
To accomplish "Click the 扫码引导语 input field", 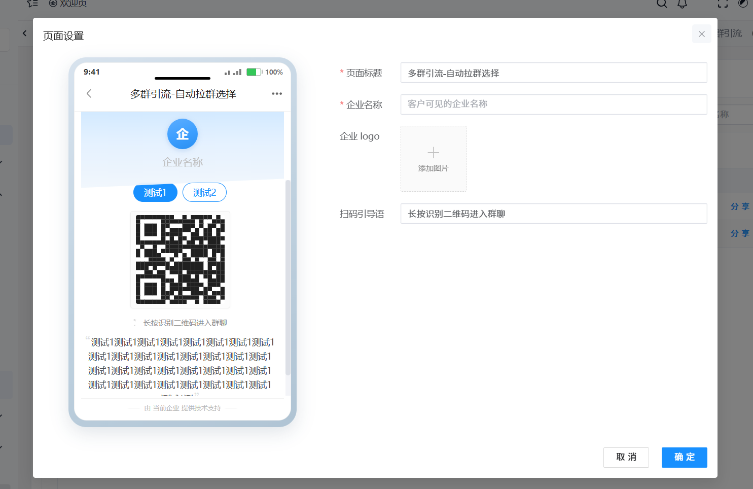I will click(554, 214).
